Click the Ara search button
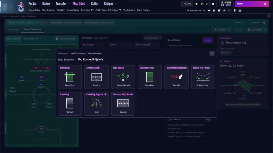 click(x=187, y=4)
